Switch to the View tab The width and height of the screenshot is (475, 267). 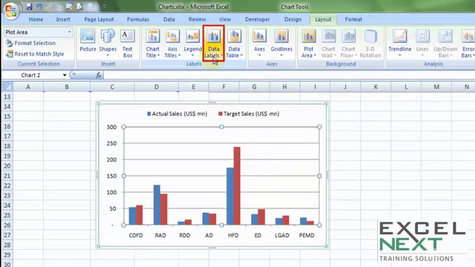(x=225, y=19)
